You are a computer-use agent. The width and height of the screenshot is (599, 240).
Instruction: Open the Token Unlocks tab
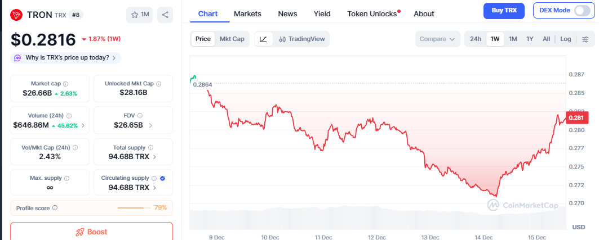point(372,13)
